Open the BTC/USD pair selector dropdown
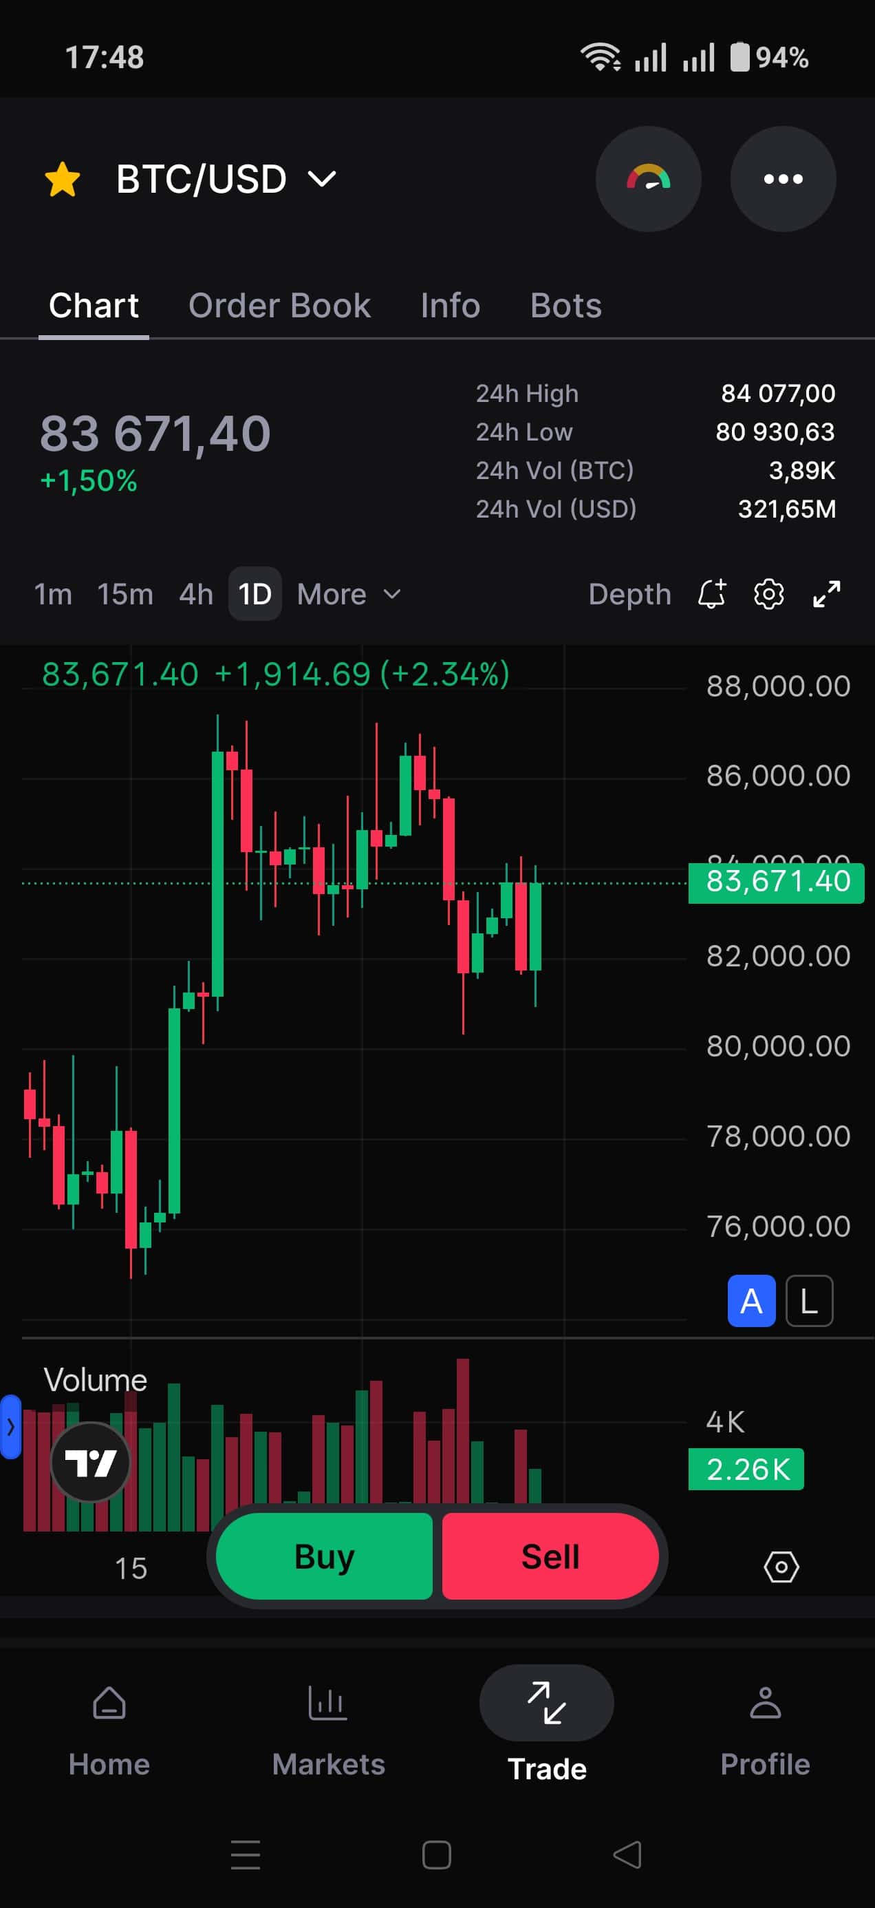The width and height of the screenshot is (875, 1908). click(x=226, y=179)
